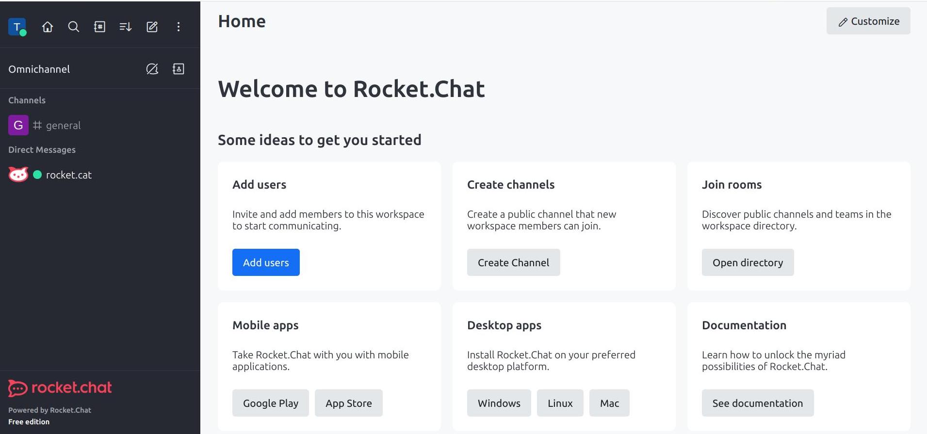Open the general channel
927x434 pixels.
[100, 125]
